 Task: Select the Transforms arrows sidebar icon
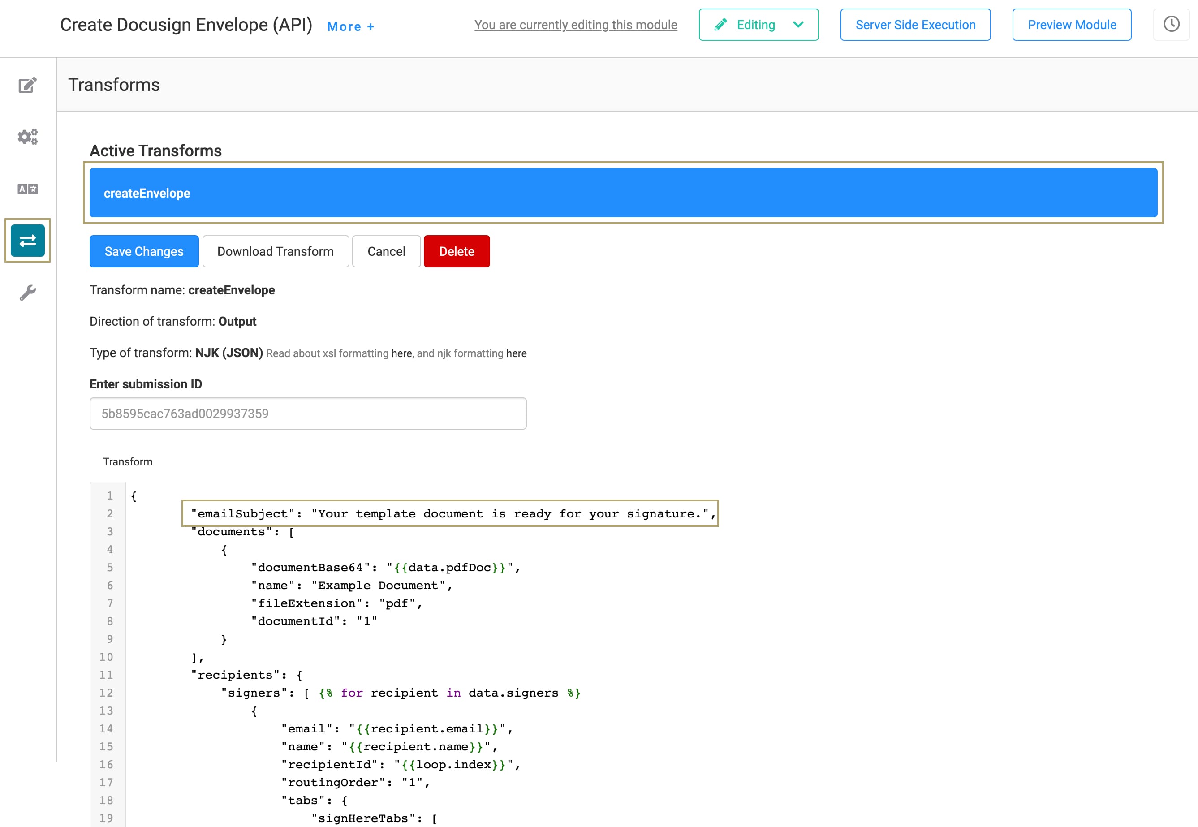click(27, 241)
